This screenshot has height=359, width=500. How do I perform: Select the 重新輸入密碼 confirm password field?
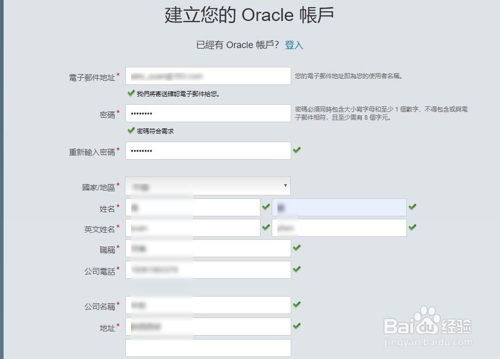[208, 150]
